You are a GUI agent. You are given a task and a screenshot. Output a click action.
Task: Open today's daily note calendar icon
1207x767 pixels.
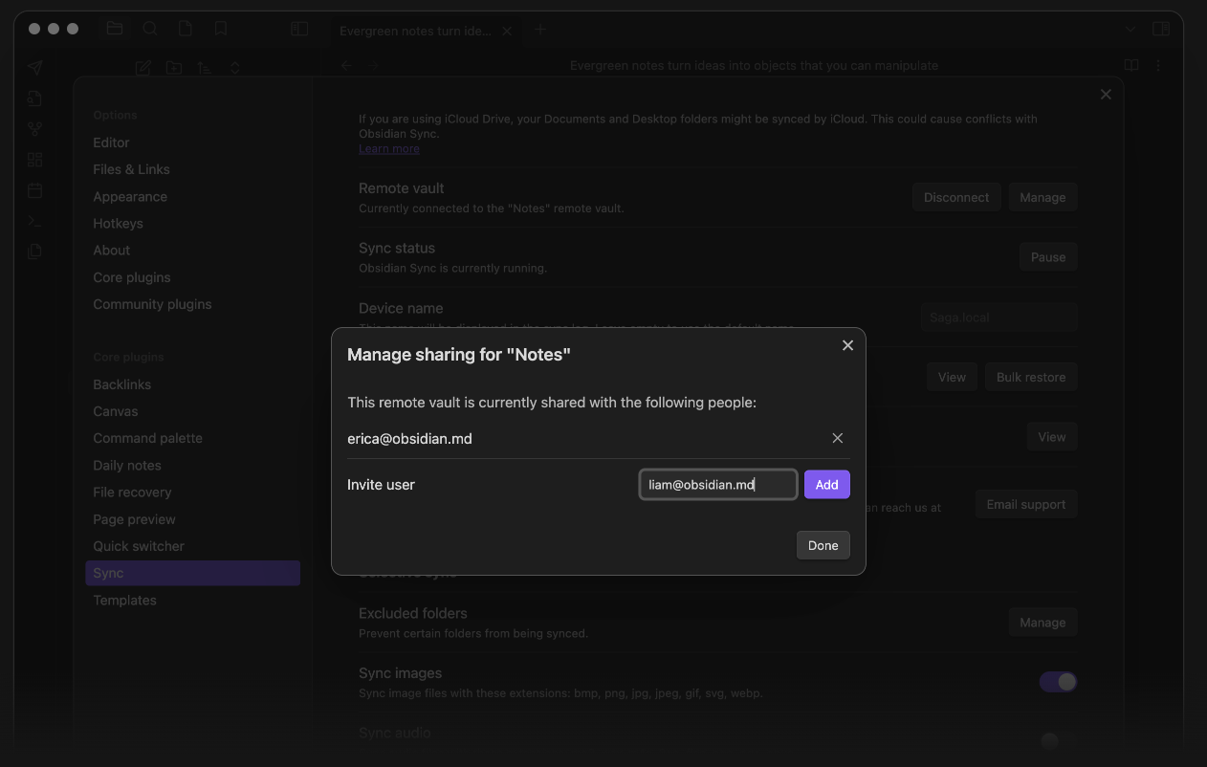tap(34, 190)
